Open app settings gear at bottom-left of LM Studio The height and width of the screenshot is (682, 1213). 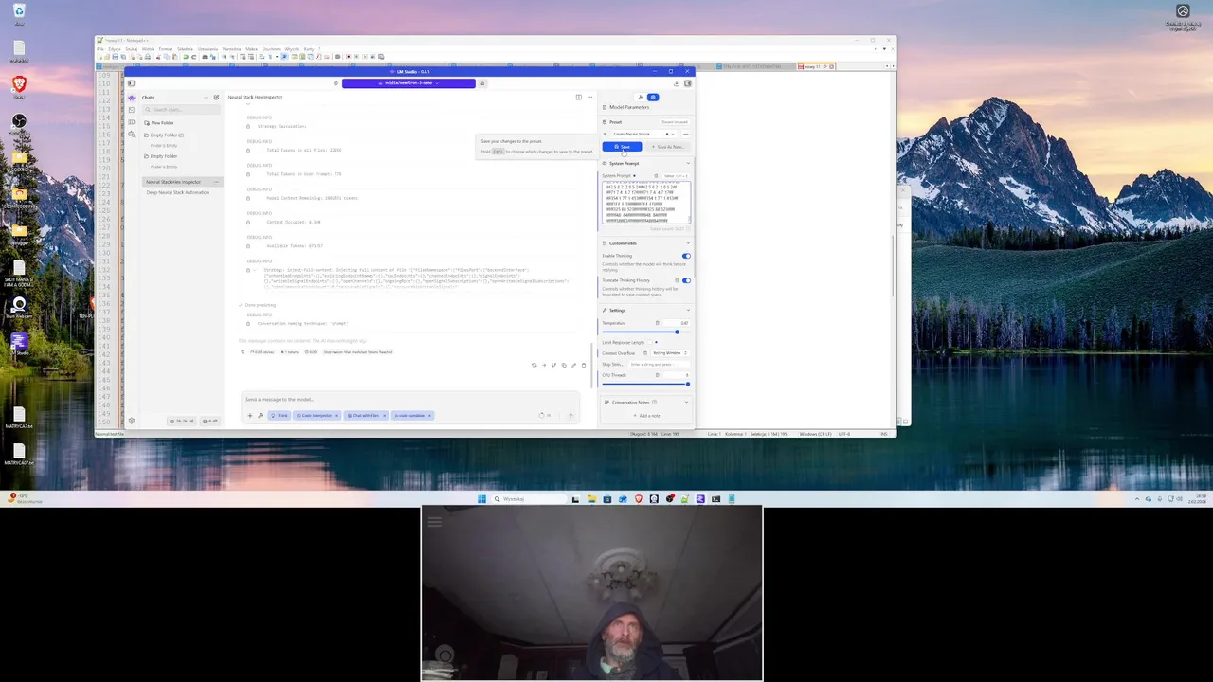coord(132,421)
